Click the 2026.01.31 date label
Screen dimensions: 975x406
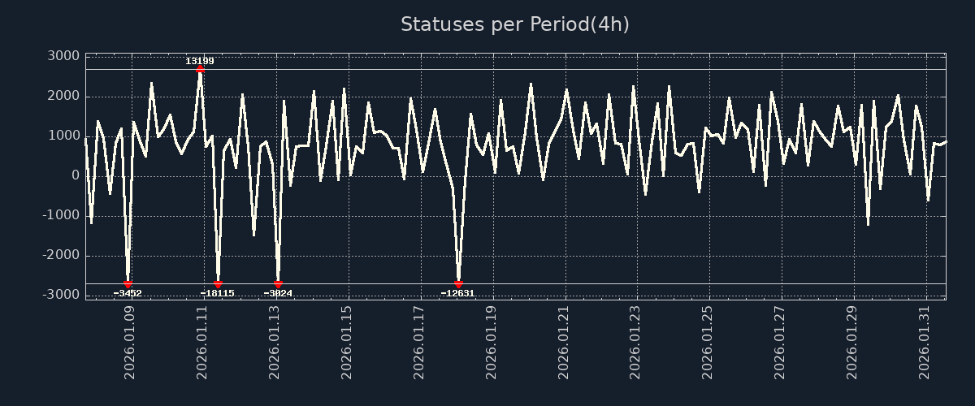[924, 343]
